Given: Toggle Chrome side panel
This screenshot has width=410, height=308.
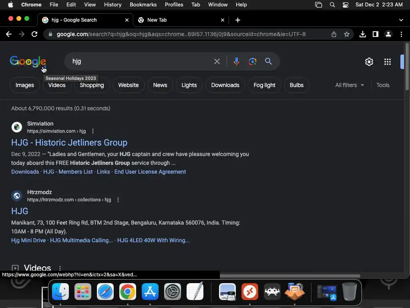Looking at the screenshot, I should pos(376,34).
